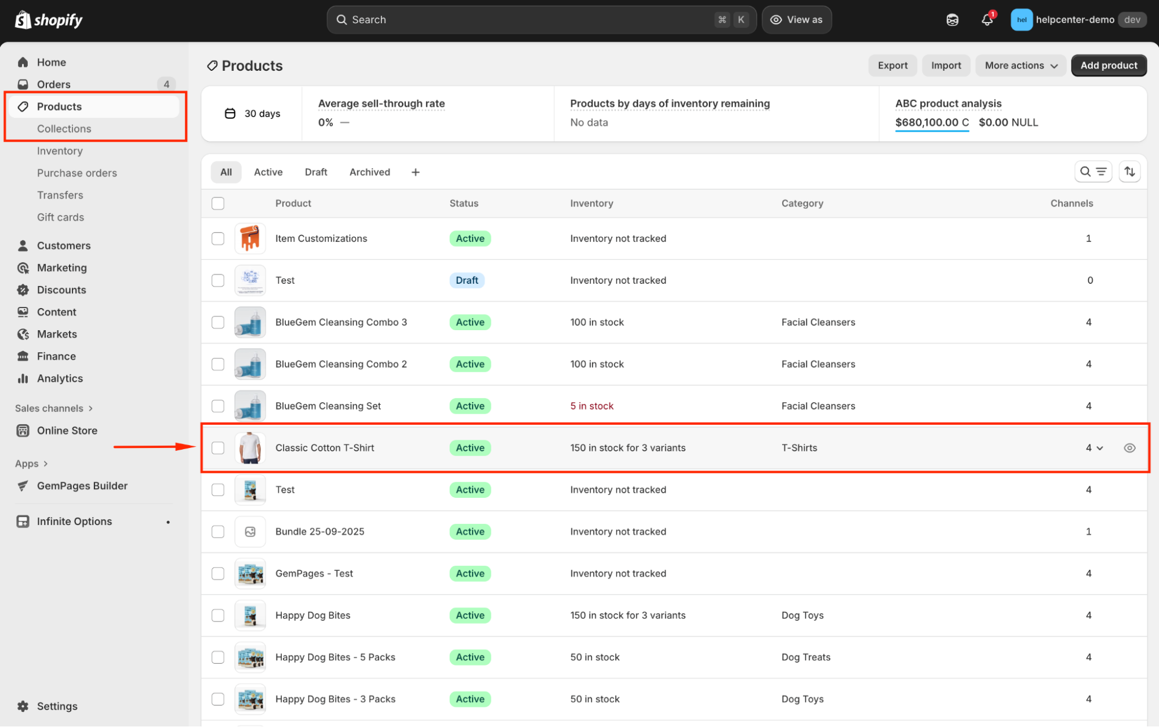Open the Analytics sidebar item
The image size is (1159, 727).
(x=60, y=378)
